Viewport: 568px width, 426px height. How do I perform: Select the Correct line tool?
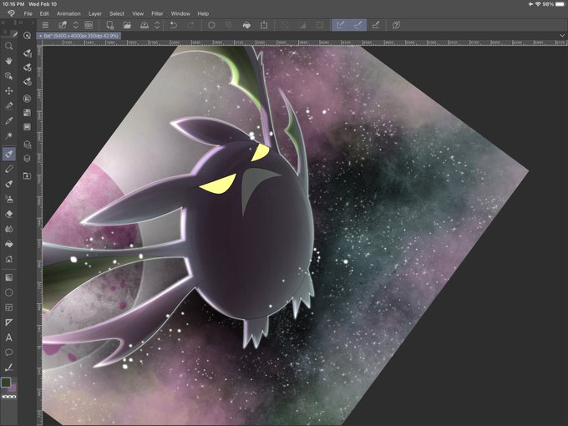(8, 368)
